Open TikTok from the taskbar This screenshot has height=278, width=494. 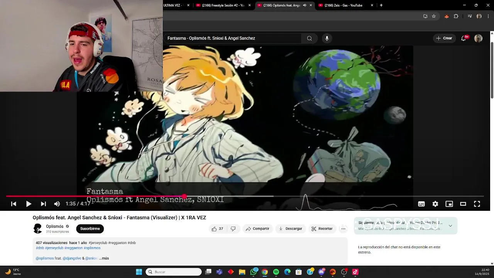tap(355, 272)
